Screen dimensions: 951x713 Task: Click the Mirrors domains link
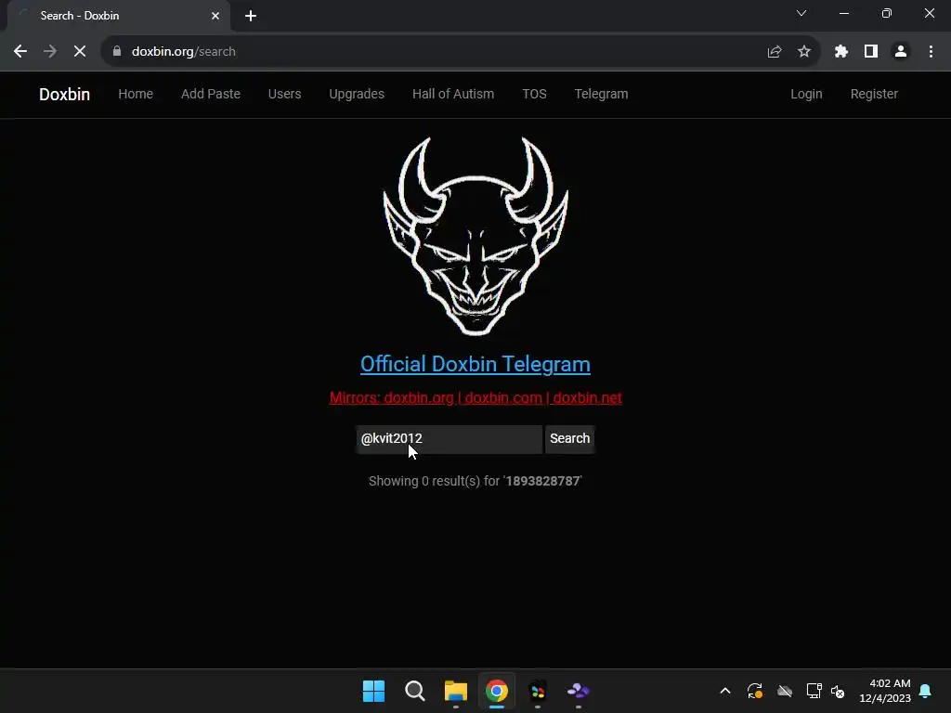[475, 397]
